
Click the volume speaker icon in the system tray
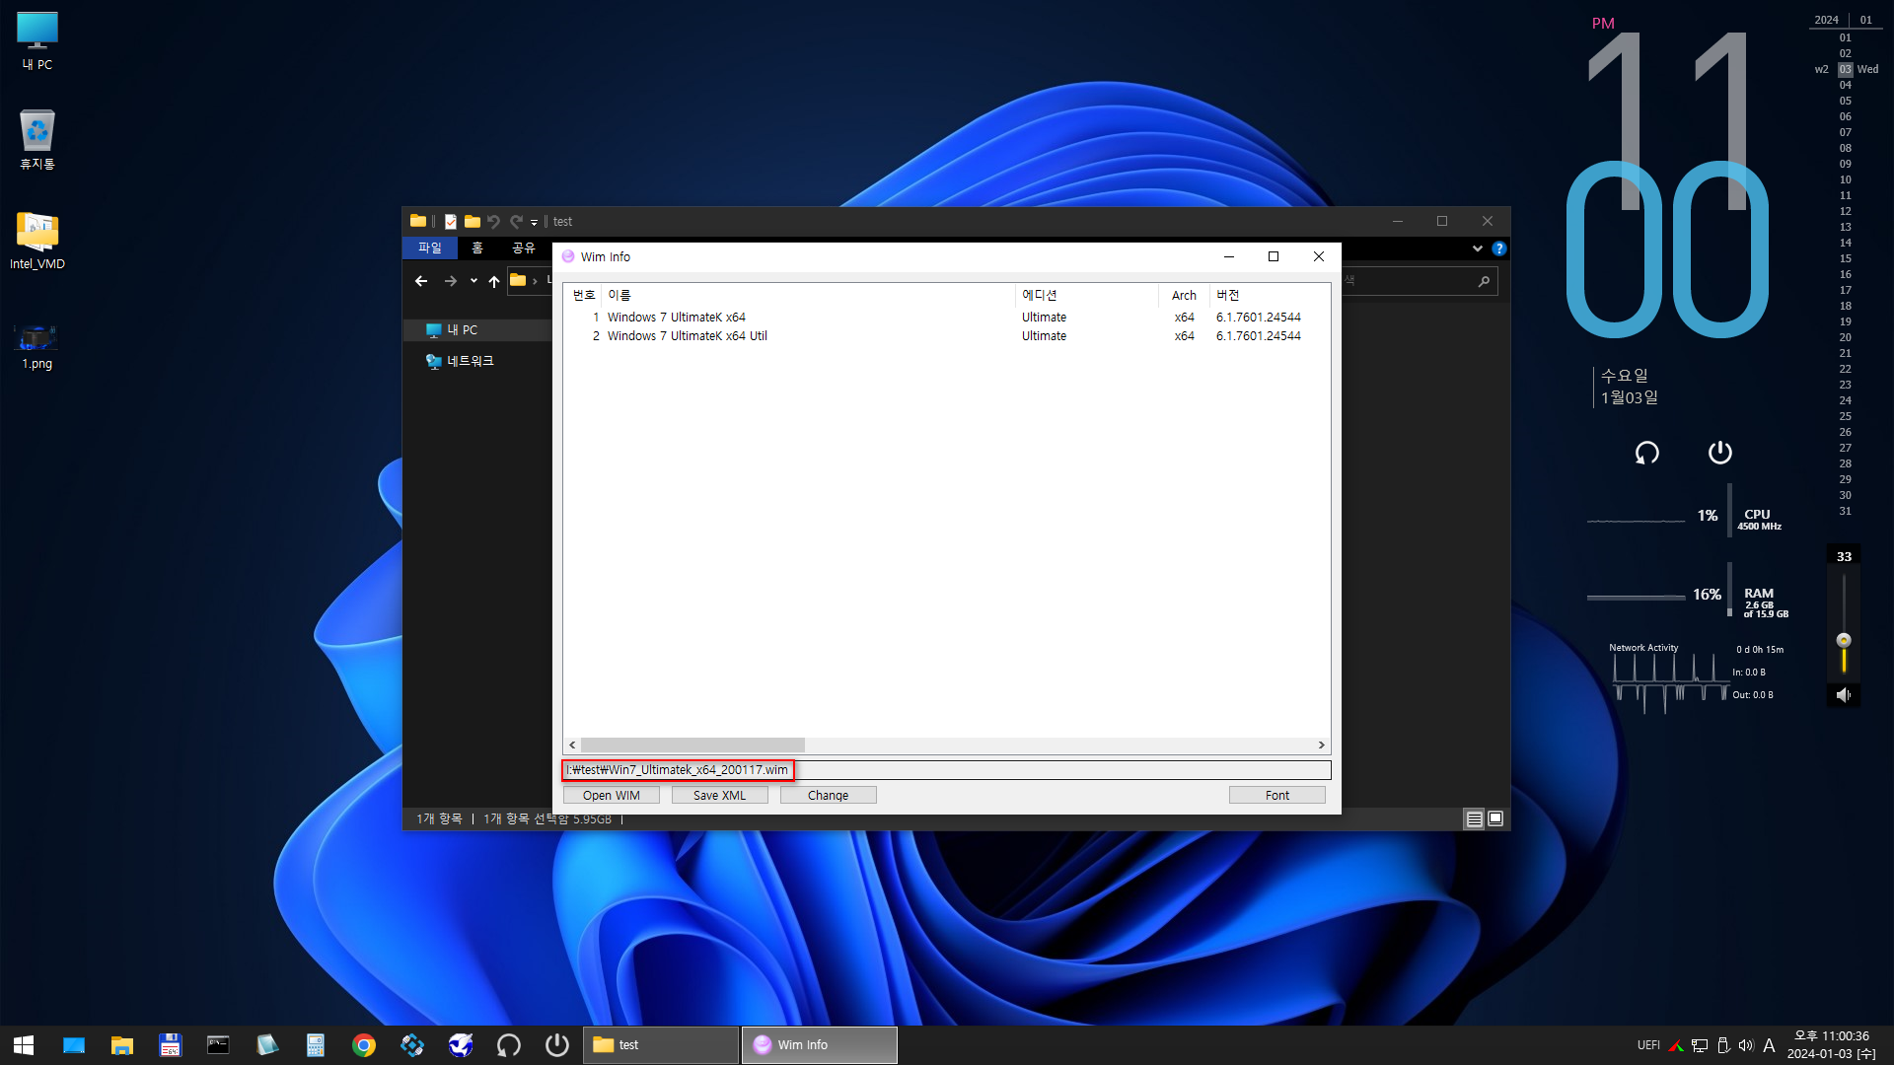pos(1746,1045)
